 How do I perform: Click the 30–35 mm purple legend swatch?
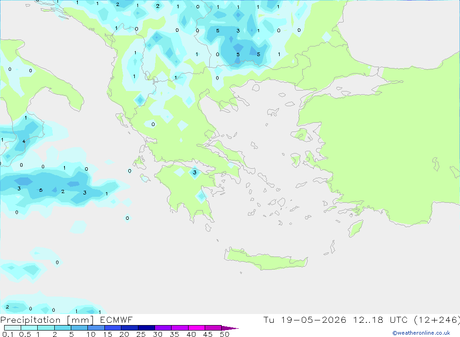(x=163, y=328)
